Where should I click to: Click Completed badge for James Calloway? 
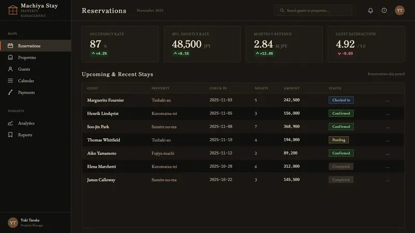pos(341,180)
